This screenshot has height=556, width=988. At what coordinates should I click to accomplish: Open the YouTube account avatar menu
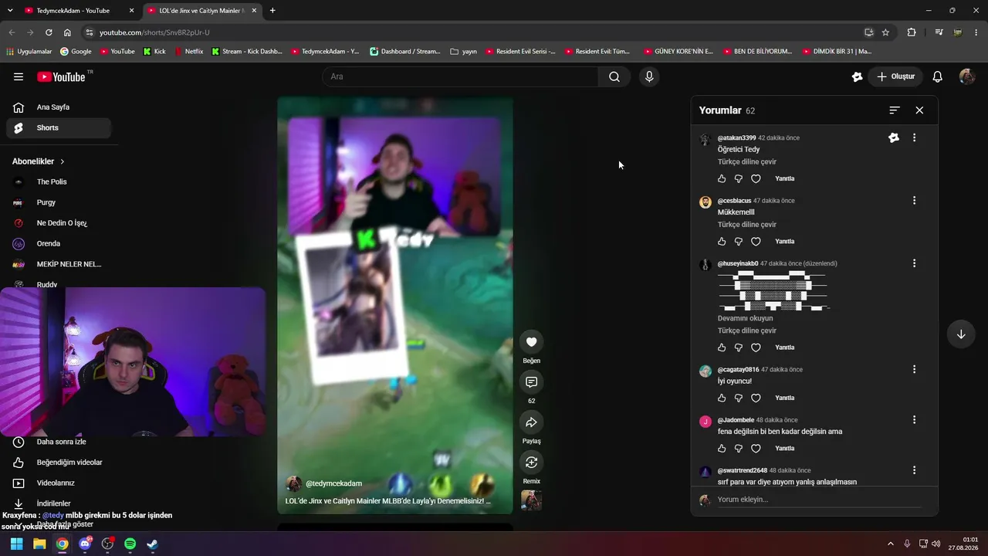coord(967,76)
